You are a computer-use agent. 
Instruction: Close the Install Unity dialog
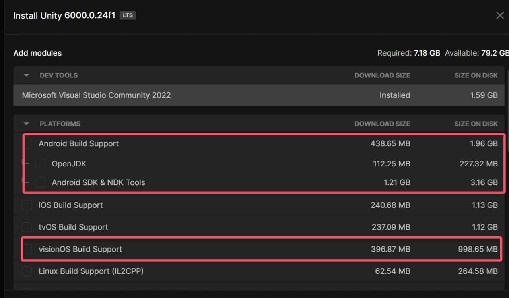pyautogui.click(x=500, y=15)
